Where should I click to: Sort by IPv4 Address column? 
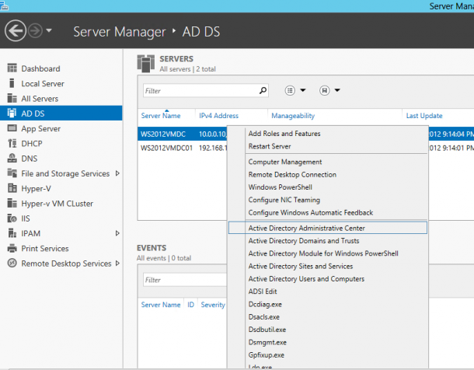[218, 116]
